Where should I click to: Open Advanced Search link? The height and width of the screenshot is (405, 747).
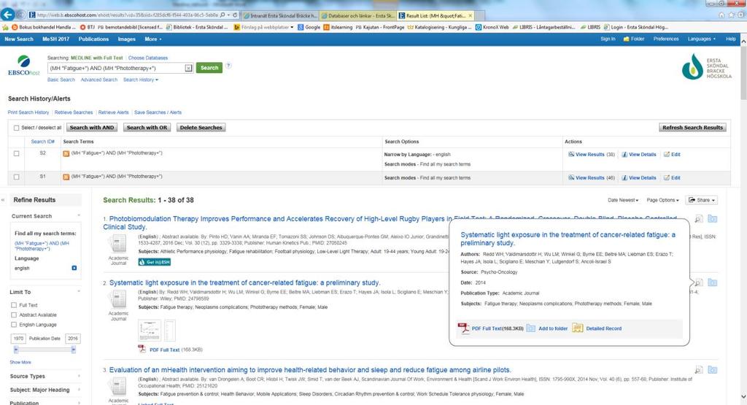(98, 80)
